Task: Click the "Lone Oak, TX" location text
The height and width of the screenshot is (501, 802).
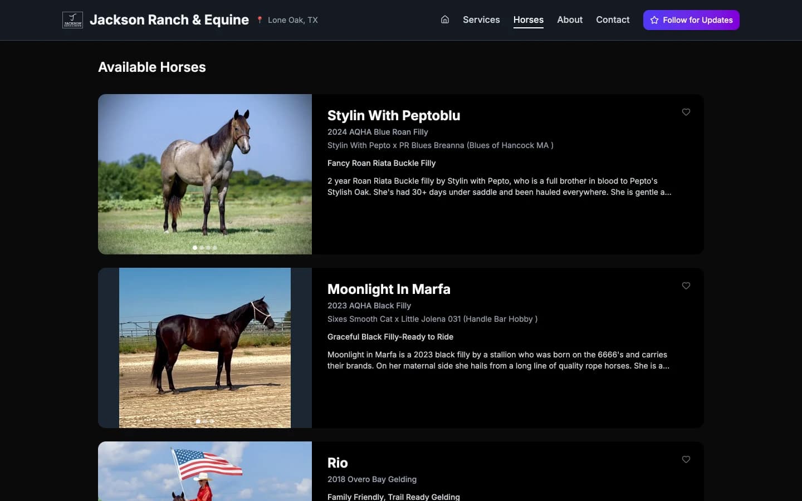Action: 293,20
